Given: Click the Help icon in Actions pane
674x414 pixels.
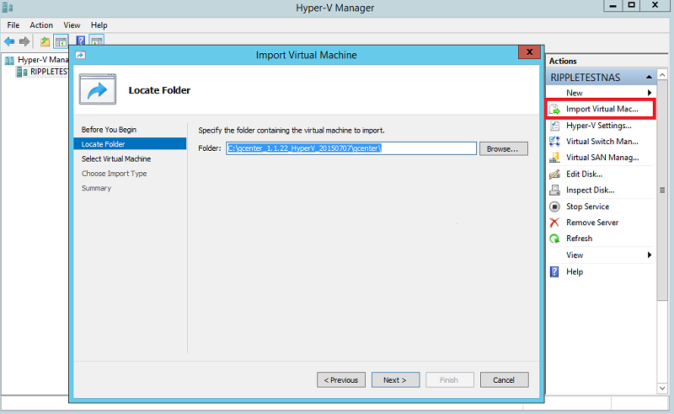Looking at the screenshot, I should [555, 272].
